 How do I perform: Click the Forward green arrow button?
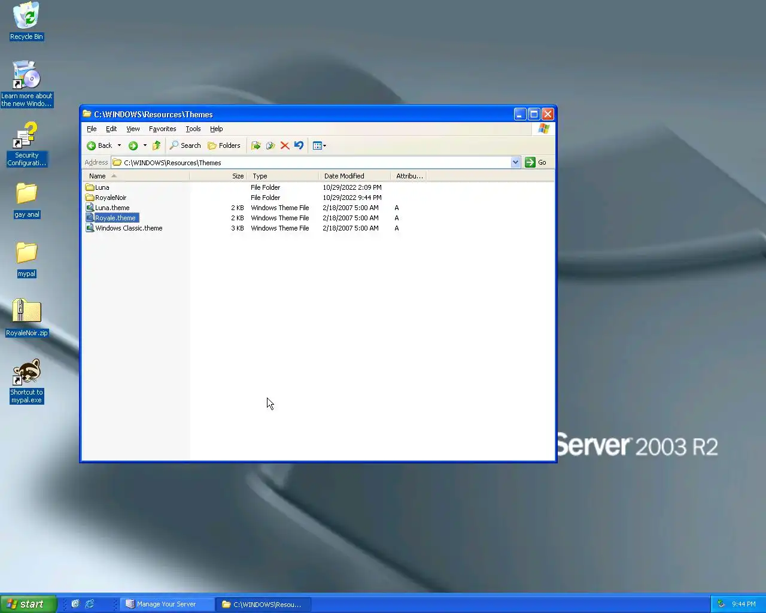(x=133, y=145)
